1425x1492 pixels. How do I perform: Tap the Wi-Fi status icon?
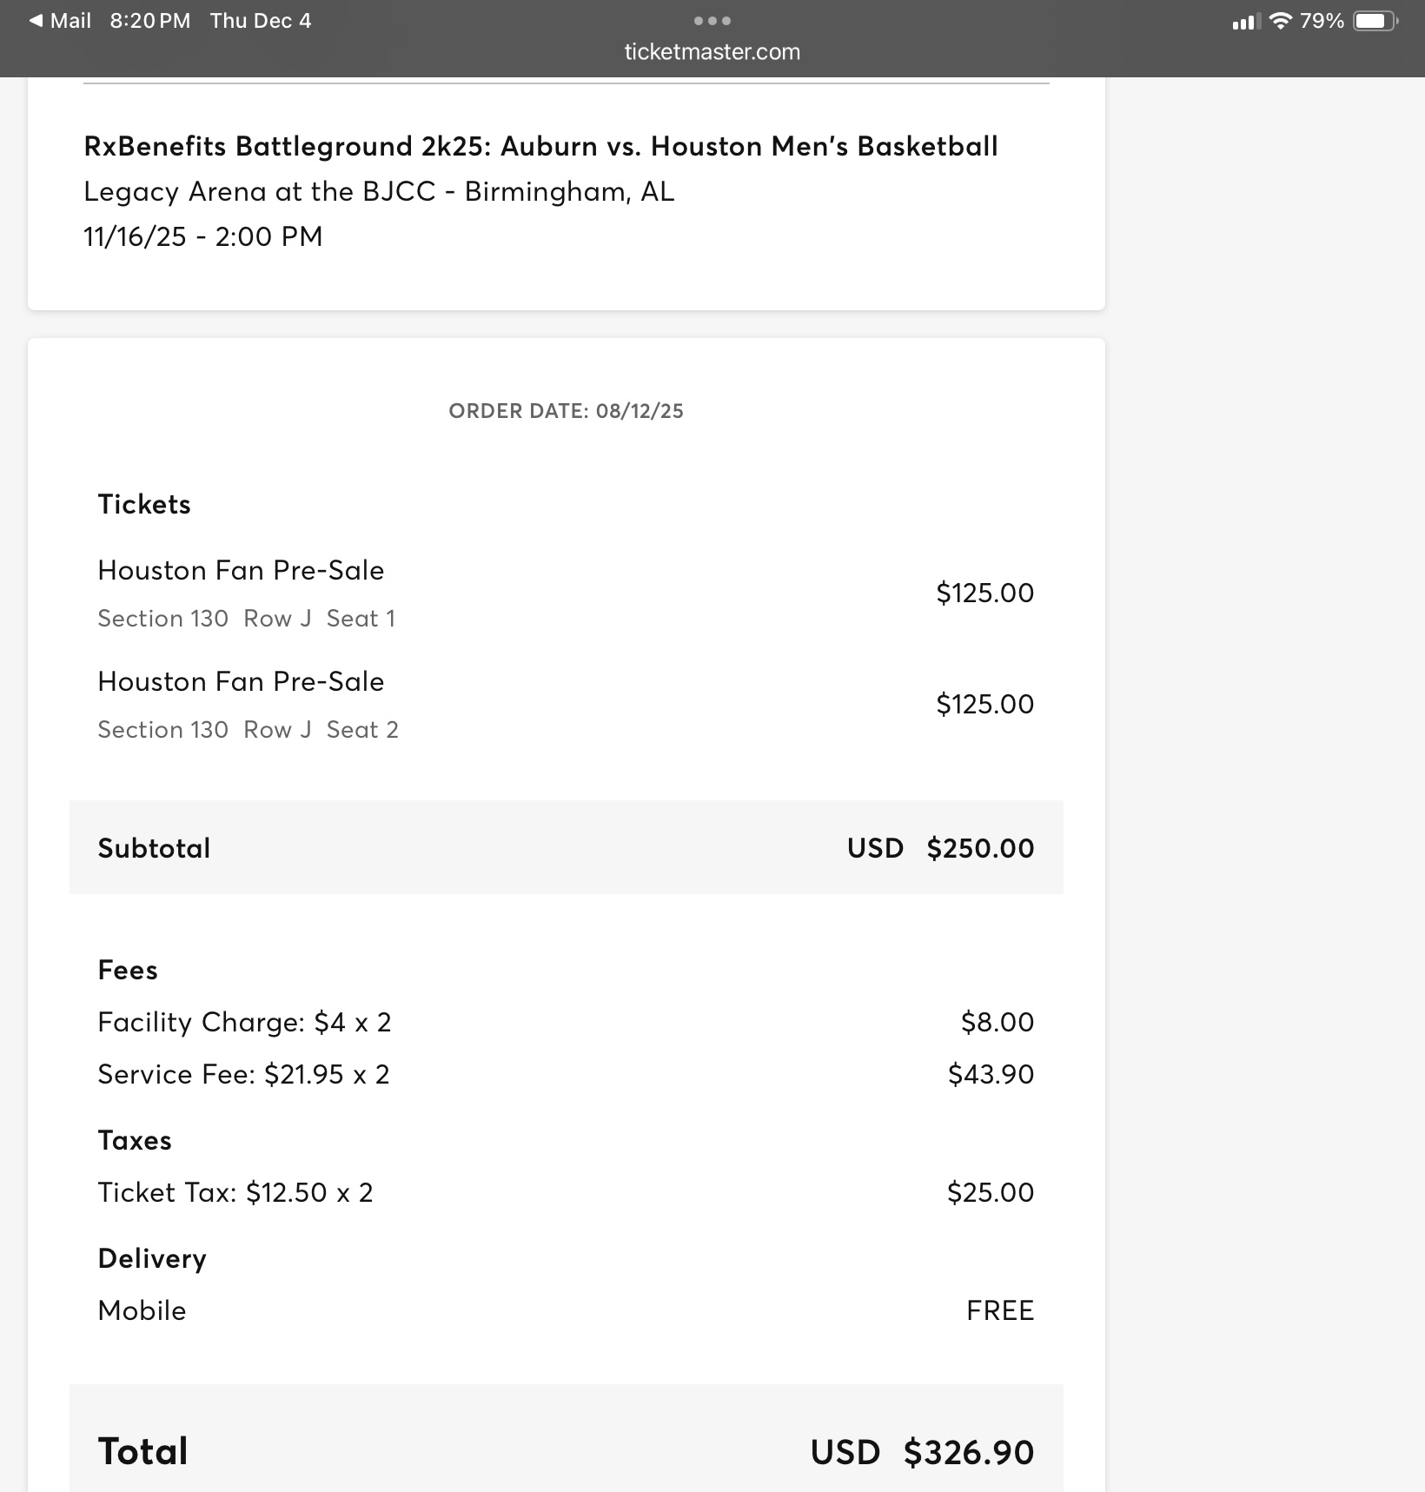click(1280, 21)
